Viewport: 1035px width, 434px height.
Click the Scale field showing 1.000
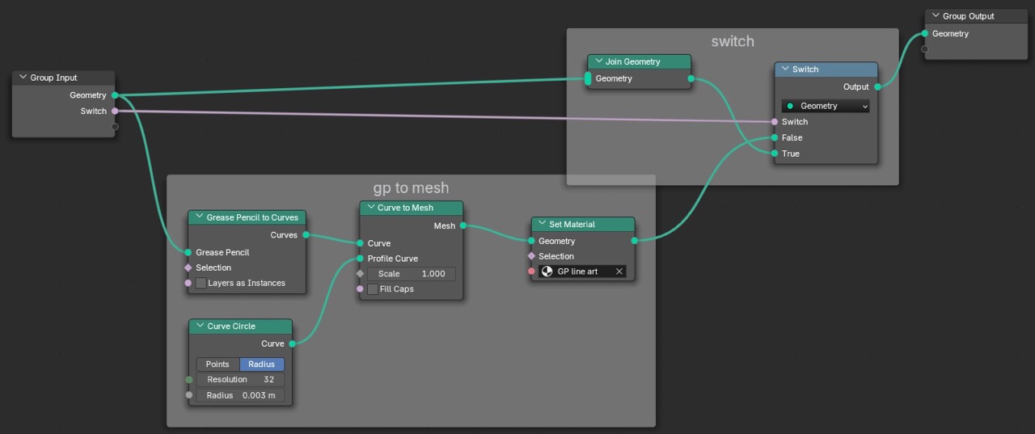click(412, 274)
